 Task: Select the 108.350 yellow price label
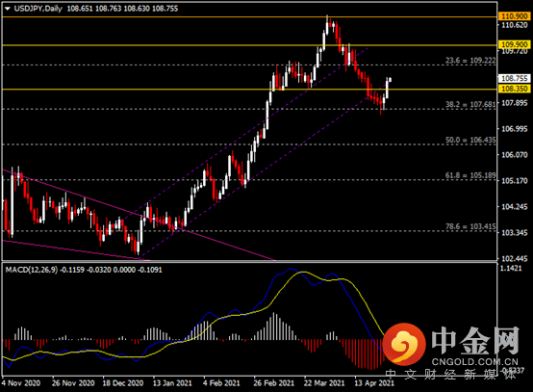[515, 89]
